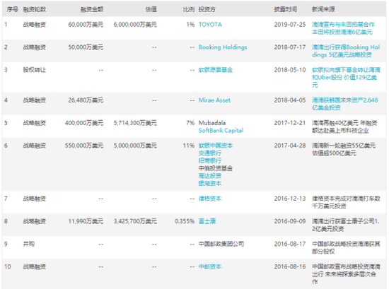Click the 软银中国资本 investor link
The image size is (389, 289).
click(x=215, y=146)
